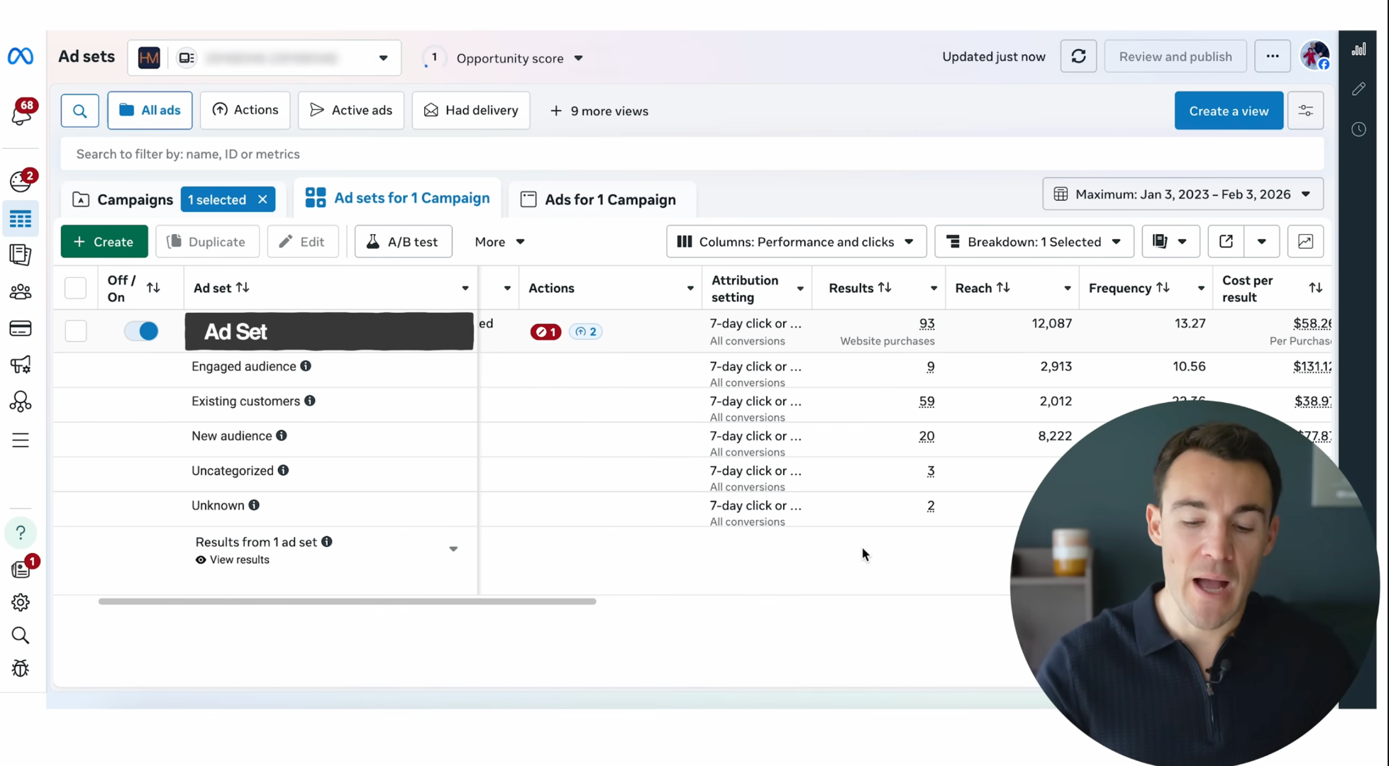Click the export share icon button
Screen dimensions: 1389x766
coord(1226,242)
